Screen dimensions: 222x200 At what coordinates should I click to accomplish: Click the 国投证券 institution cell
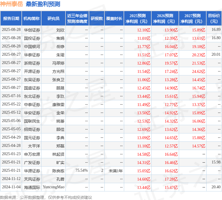coord(32,38)
